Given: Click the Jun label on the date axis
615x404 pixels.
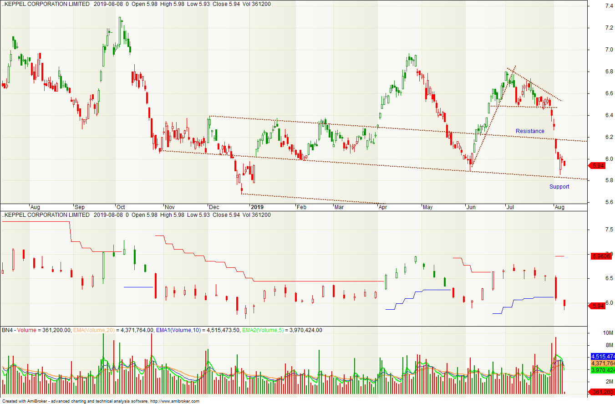Looking at the screenshot, I should [x=472, y=207].
